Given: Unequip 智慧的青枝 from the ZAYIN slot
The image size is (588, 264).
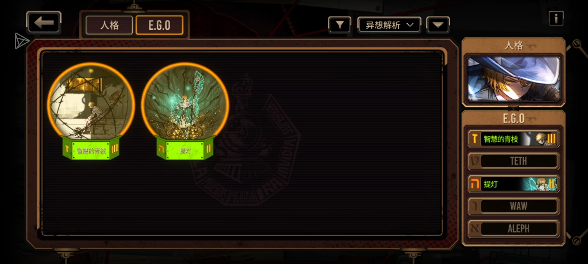Looking at the screenshot, I should click(x=513, y=139).
